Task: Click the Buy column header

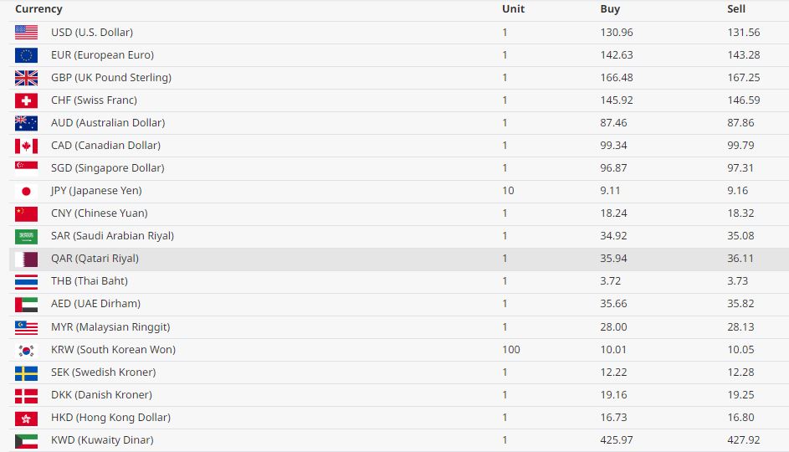Action: click(x=610, y=9)
